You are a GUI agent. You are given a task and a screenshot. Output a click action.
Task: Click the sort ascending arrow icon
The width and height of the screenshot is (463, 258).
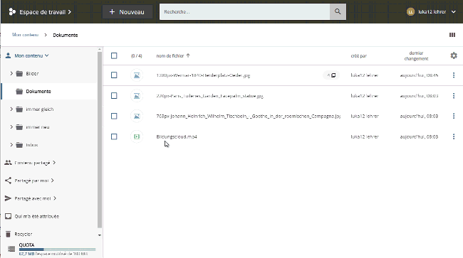pyautogui.click(x=188, y=55)
